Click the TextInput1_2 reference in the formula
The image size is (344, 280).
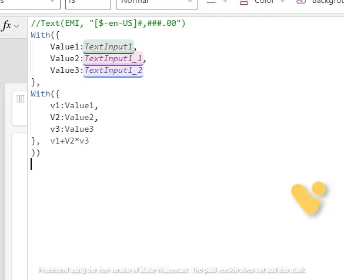click(113, 71)
